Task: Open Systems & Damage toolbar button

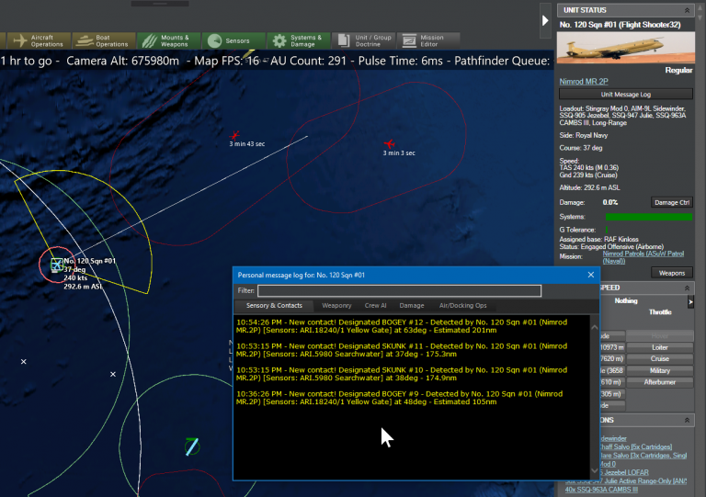Action: [295, 40]
